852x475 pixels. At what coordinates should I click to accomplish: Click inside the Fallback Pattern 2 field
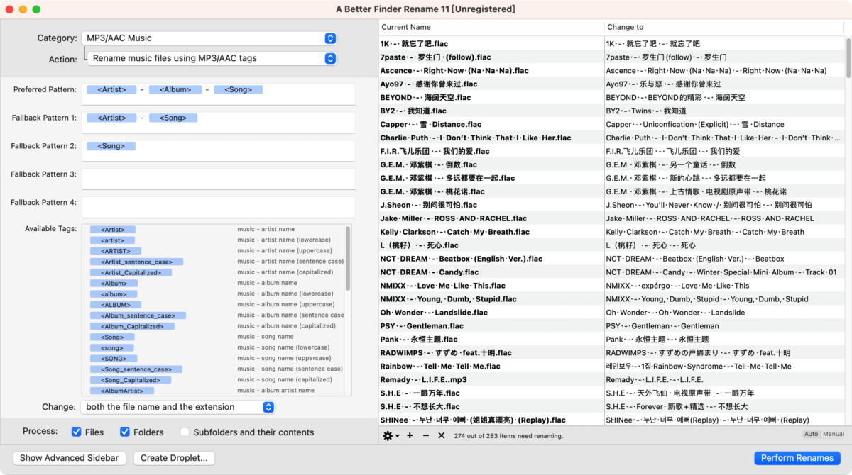point(219,151)
